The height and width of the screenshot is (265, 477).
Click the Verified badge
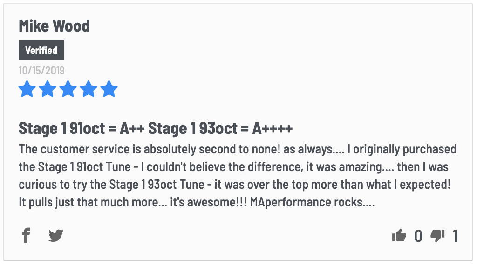pyautogui.click(x=41, y=50)
